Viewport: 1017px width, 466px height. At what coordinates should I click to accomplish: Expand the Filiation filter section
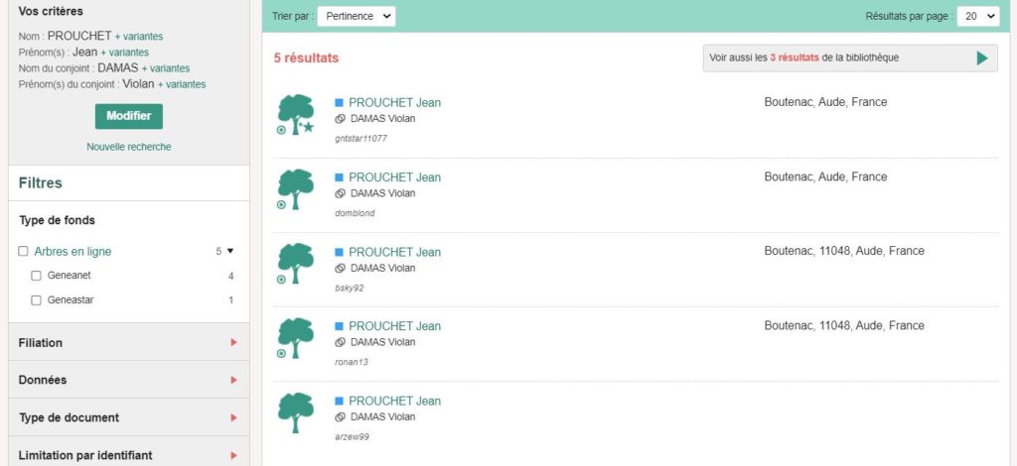[x=128, y=342]
